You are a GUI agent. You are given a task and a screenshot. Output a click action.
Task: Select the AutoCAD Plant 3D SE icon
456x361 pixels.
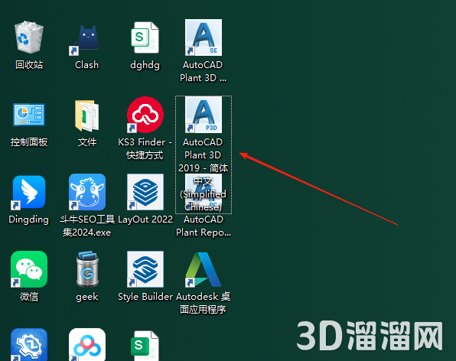(x=204, y=37)
